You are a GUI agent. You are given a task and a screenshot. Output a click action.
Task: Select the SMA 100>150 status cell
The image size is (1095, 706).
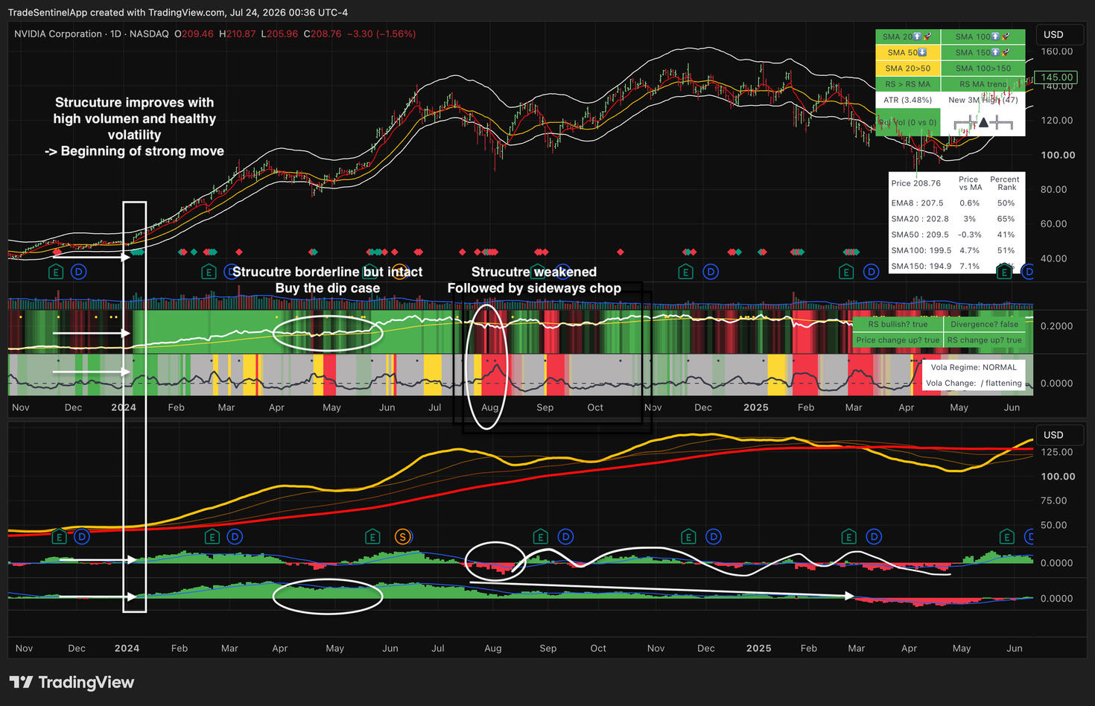coord(983,69)
